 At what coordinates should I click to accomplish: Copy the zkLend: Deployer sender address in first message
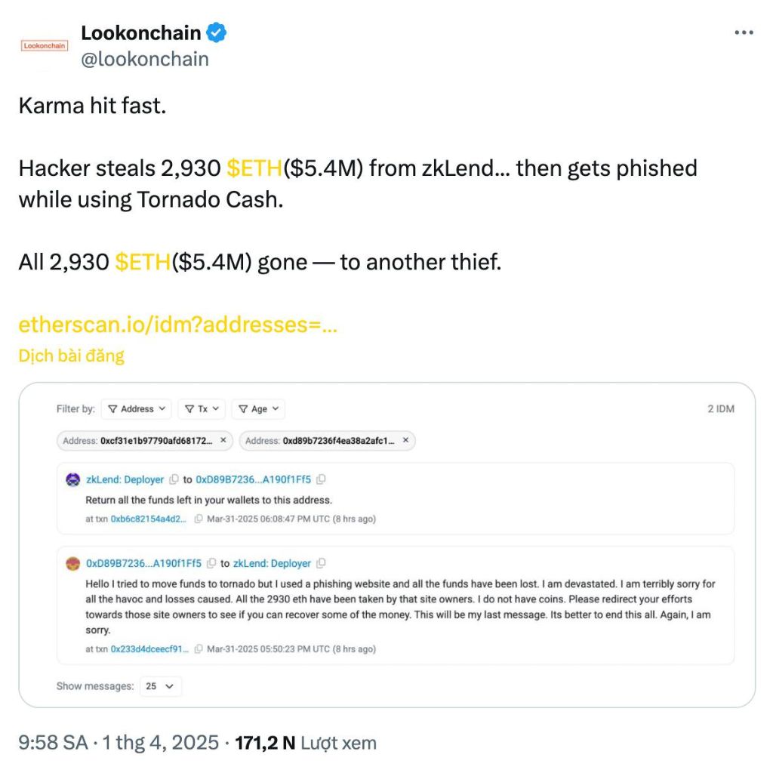coord(174,479)
